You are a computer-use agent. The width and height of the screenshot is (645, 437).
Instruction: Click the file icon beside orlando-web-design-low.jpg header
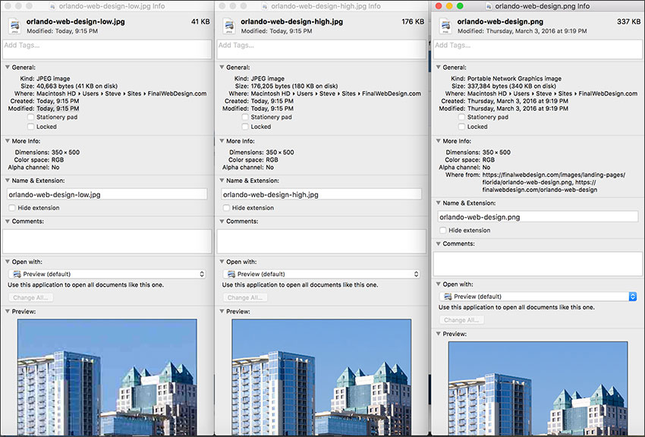tap(14, 26)
